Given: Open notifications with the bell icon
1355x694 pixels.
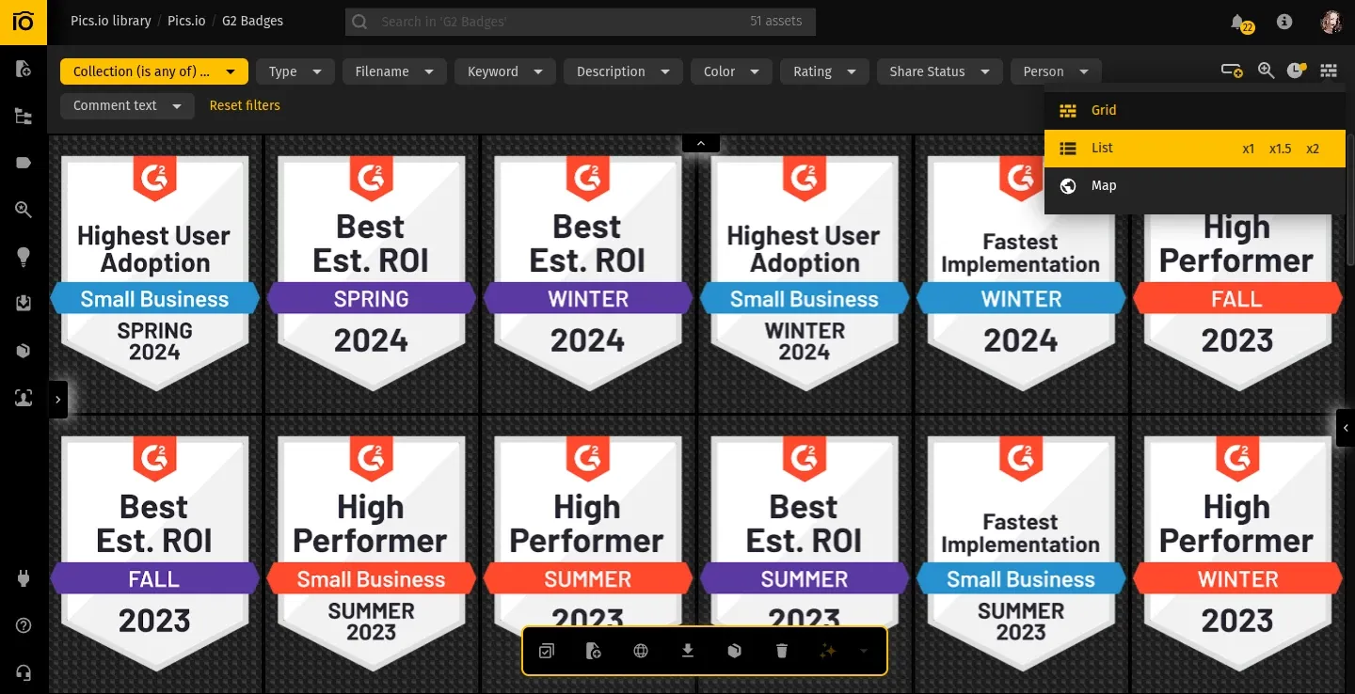Looking at the screenshot, I should [1236, 21].
